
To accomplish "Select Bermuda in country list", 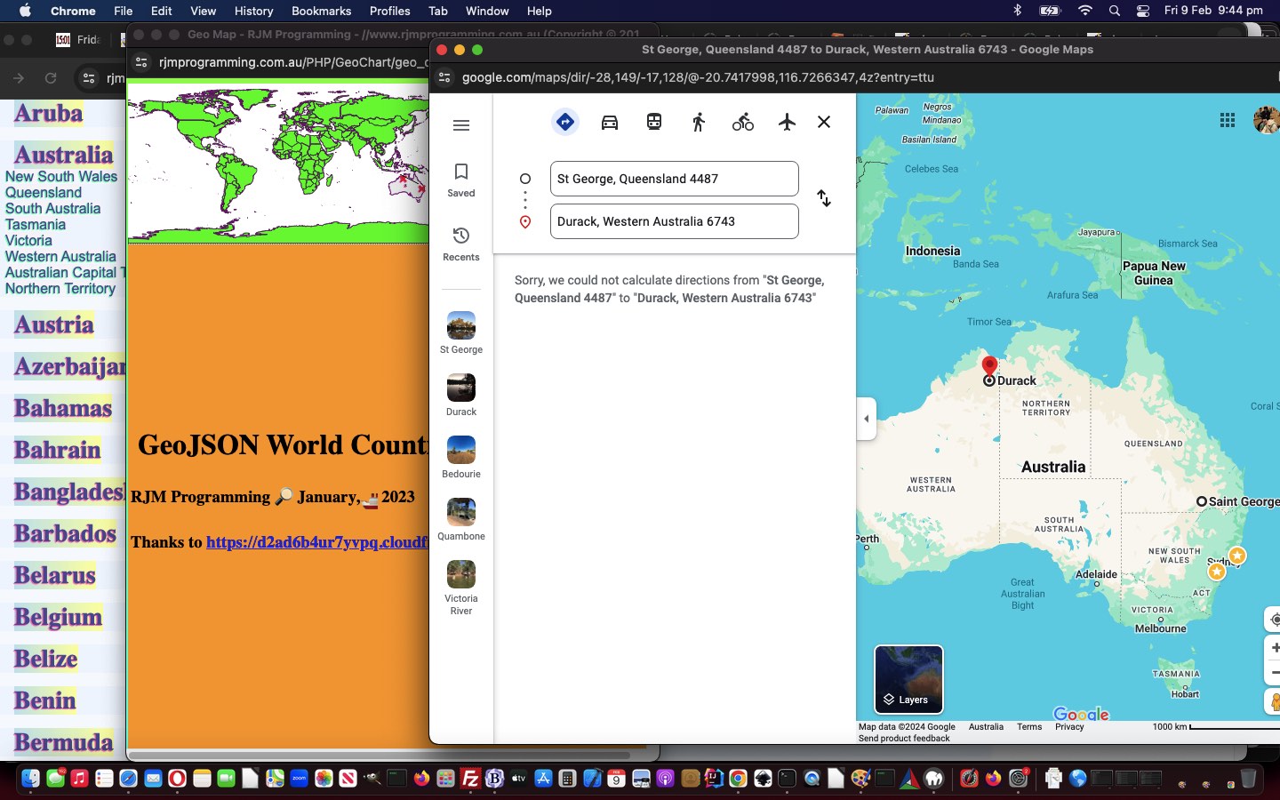I will click(x=64, y=742).
